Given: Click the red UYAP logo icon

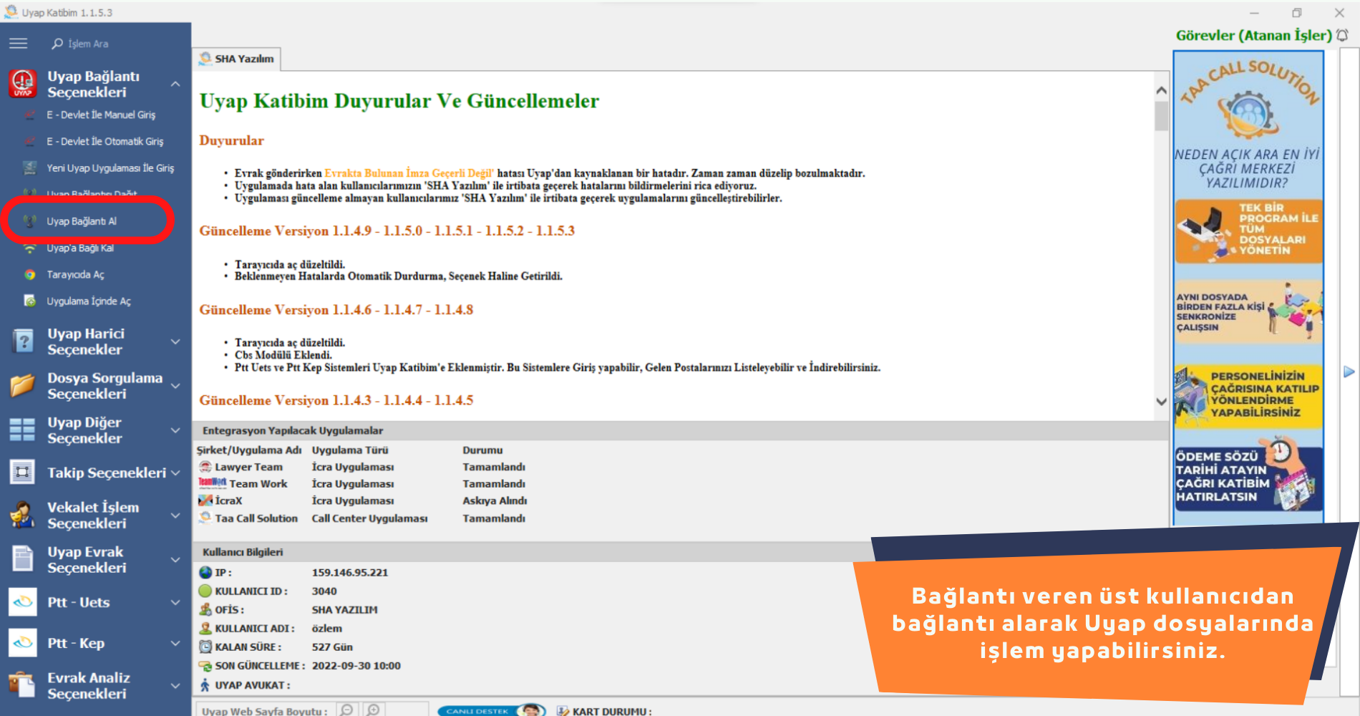Looking at the screenshot, I should click(x=23, y=84).
